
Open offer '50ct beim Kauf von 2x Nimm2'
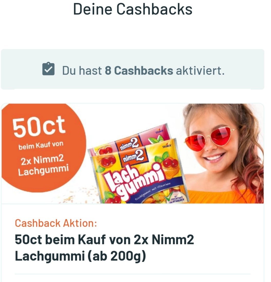coord(104,240)
